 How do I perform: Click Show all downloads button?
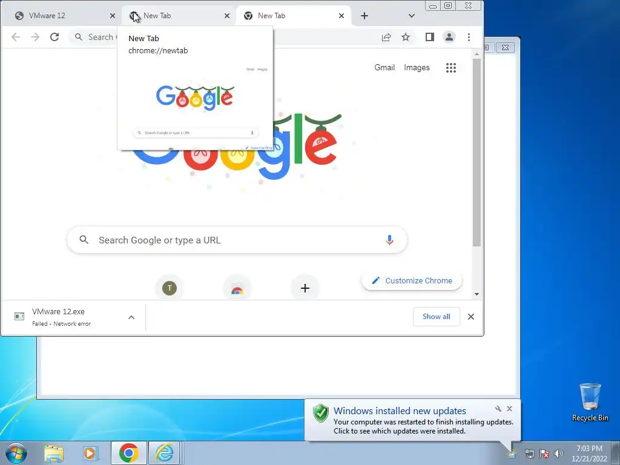(x=436, y=317)
